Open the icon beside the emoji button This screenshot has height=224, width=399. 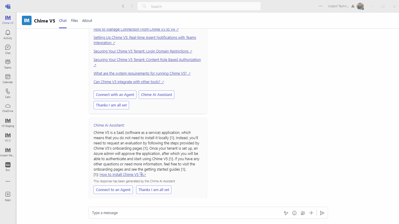tap(303, 213)
